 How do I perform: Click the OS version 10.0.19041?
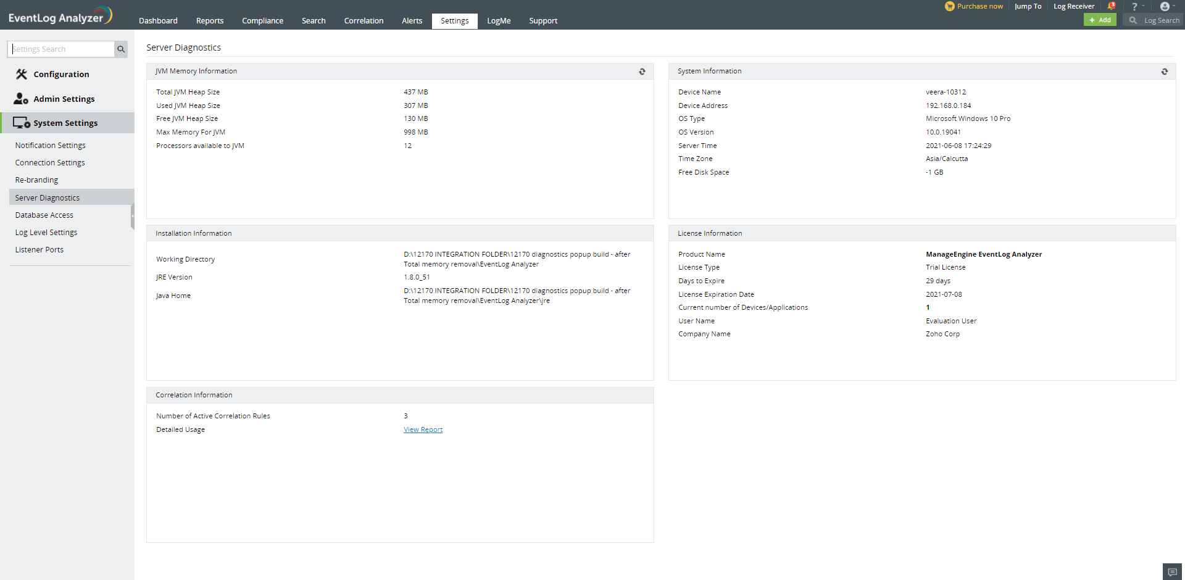point(943,133)
